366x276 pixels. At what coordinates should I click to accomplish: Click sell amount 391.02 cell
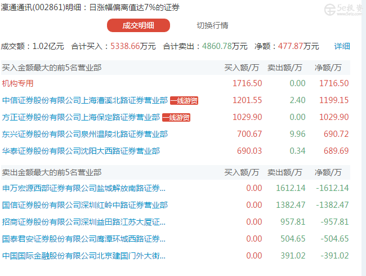pos(293,256)
